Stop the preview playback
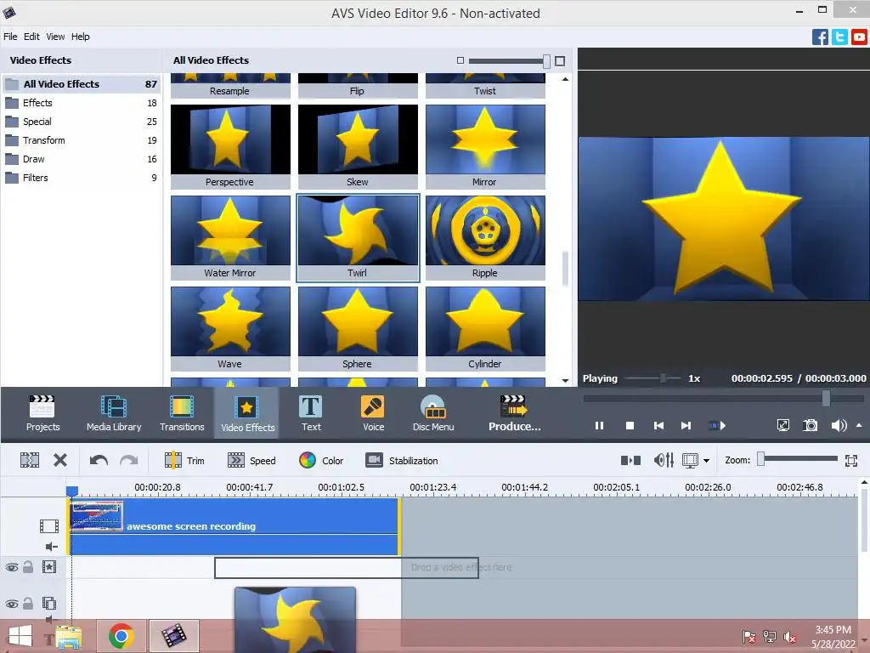This screenshot has width=870, height=653. 630,426
